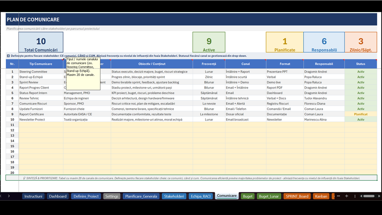This screenshot has width=382, height=215.
Task: Open status cell for Comunicare Riscuri
Action: (x=361, y=104)
